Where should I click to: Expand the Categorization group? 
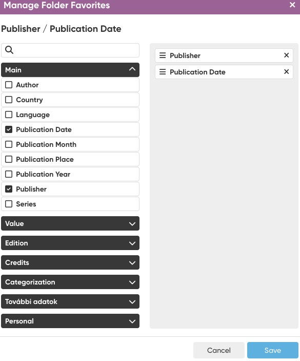[70, 282]
